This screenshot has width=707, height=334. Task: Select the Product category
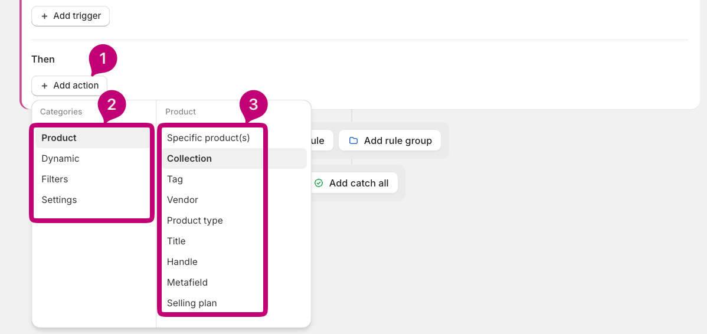tap(92, 138)
